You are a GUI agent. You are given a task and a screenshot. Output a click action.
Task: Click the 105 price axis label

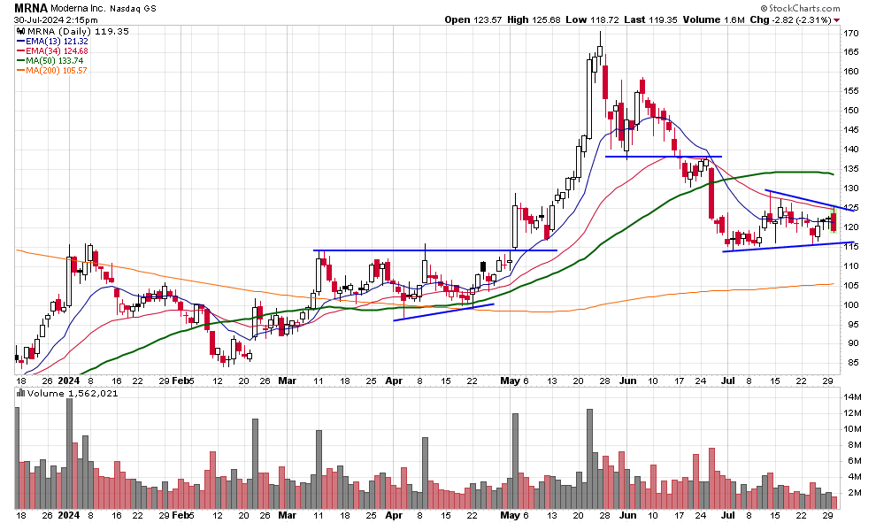tap(851, 286)
